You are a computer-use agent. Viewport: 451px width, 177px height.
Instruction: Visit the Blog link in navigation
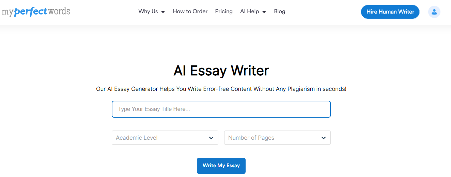[280, 11]
